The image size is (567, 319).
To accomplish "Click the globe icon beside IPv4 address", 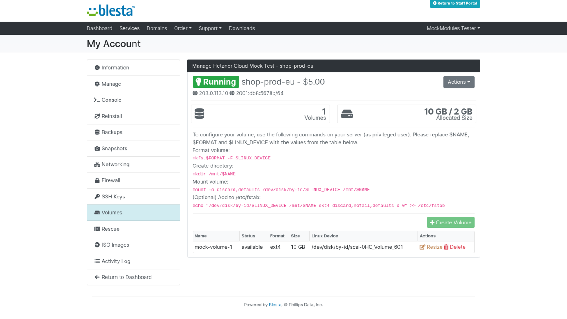I will click(x=195, y=93).
